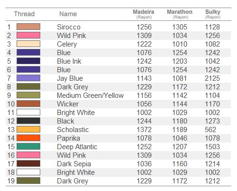Click the Sirocco color swatch in row 1

28,27
